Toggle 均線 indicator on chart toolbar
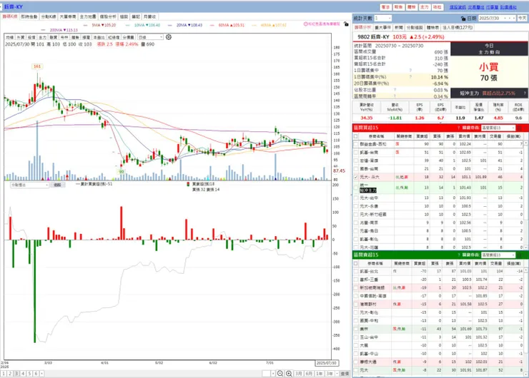 (x=10, y=37)
